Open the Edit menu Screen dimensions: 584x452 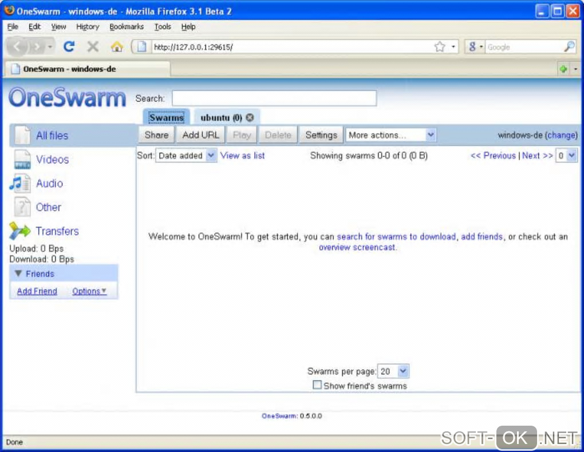[x=34, y=27]
